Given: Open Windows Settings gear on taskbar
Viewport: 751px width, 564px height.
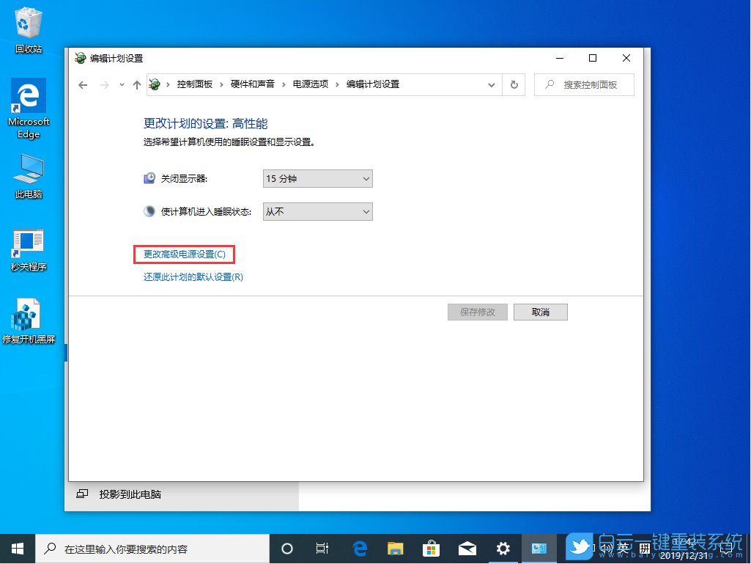Looking at the screenshot, I should (503, 548).
